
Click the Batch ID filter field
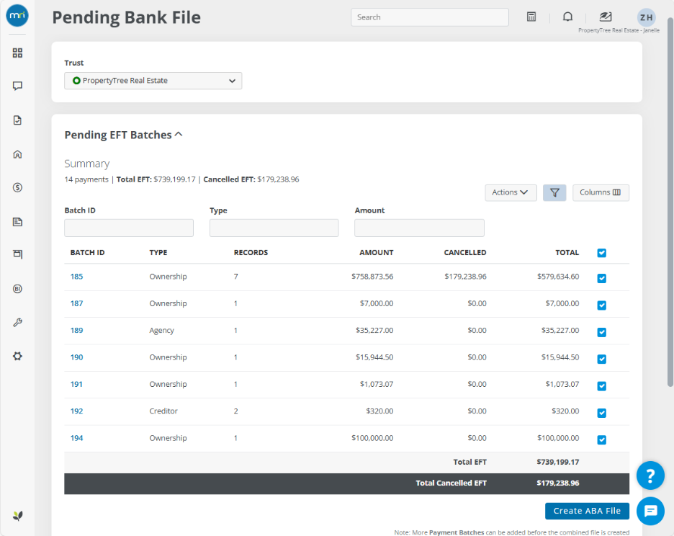coord(129,228)
